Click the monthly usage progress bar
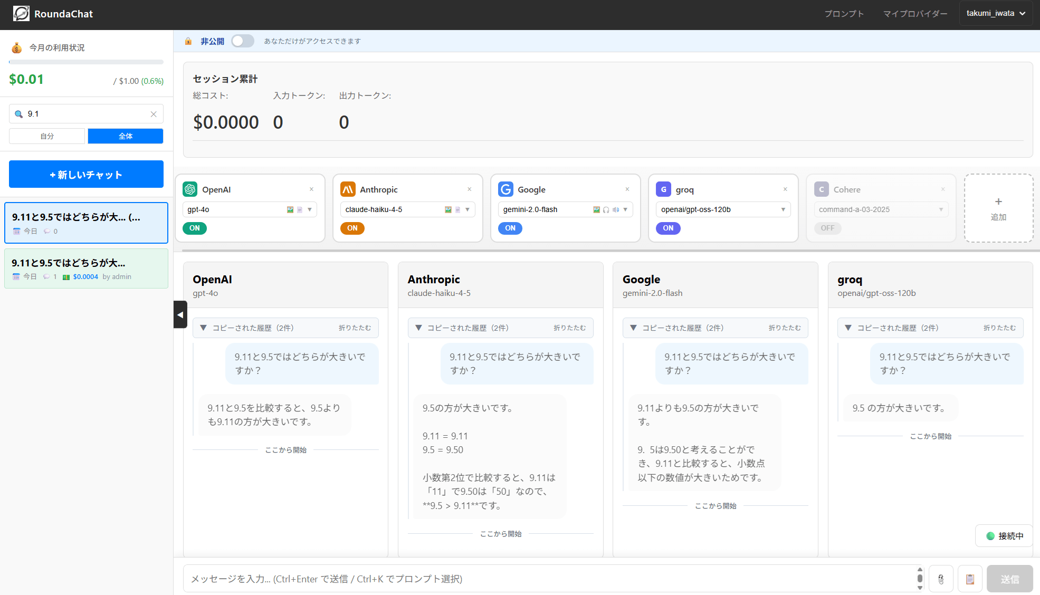This screenshot has width=1040, height=595. [86, 62]
